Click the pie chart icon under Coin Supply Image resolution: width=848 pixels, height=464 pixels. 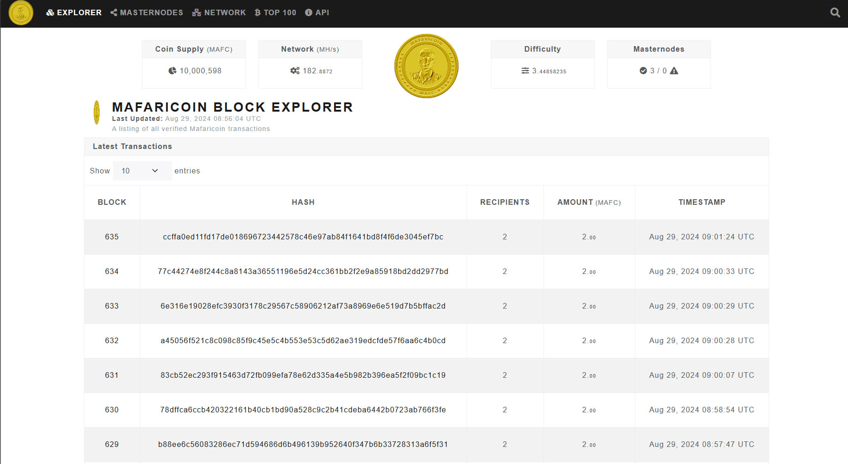[172, 71]
